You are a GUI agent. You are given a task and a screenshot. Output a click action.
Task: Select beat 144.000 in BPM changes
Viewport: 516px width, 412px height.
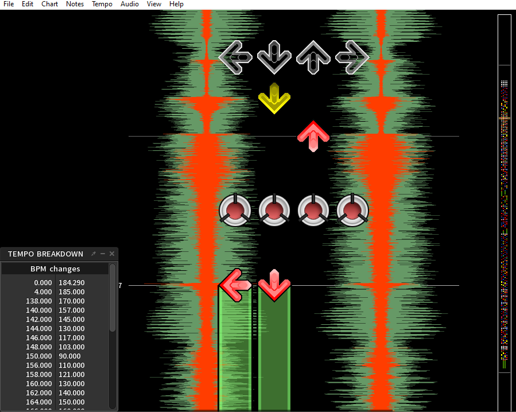pyautogui.click(x=39, y=329)
